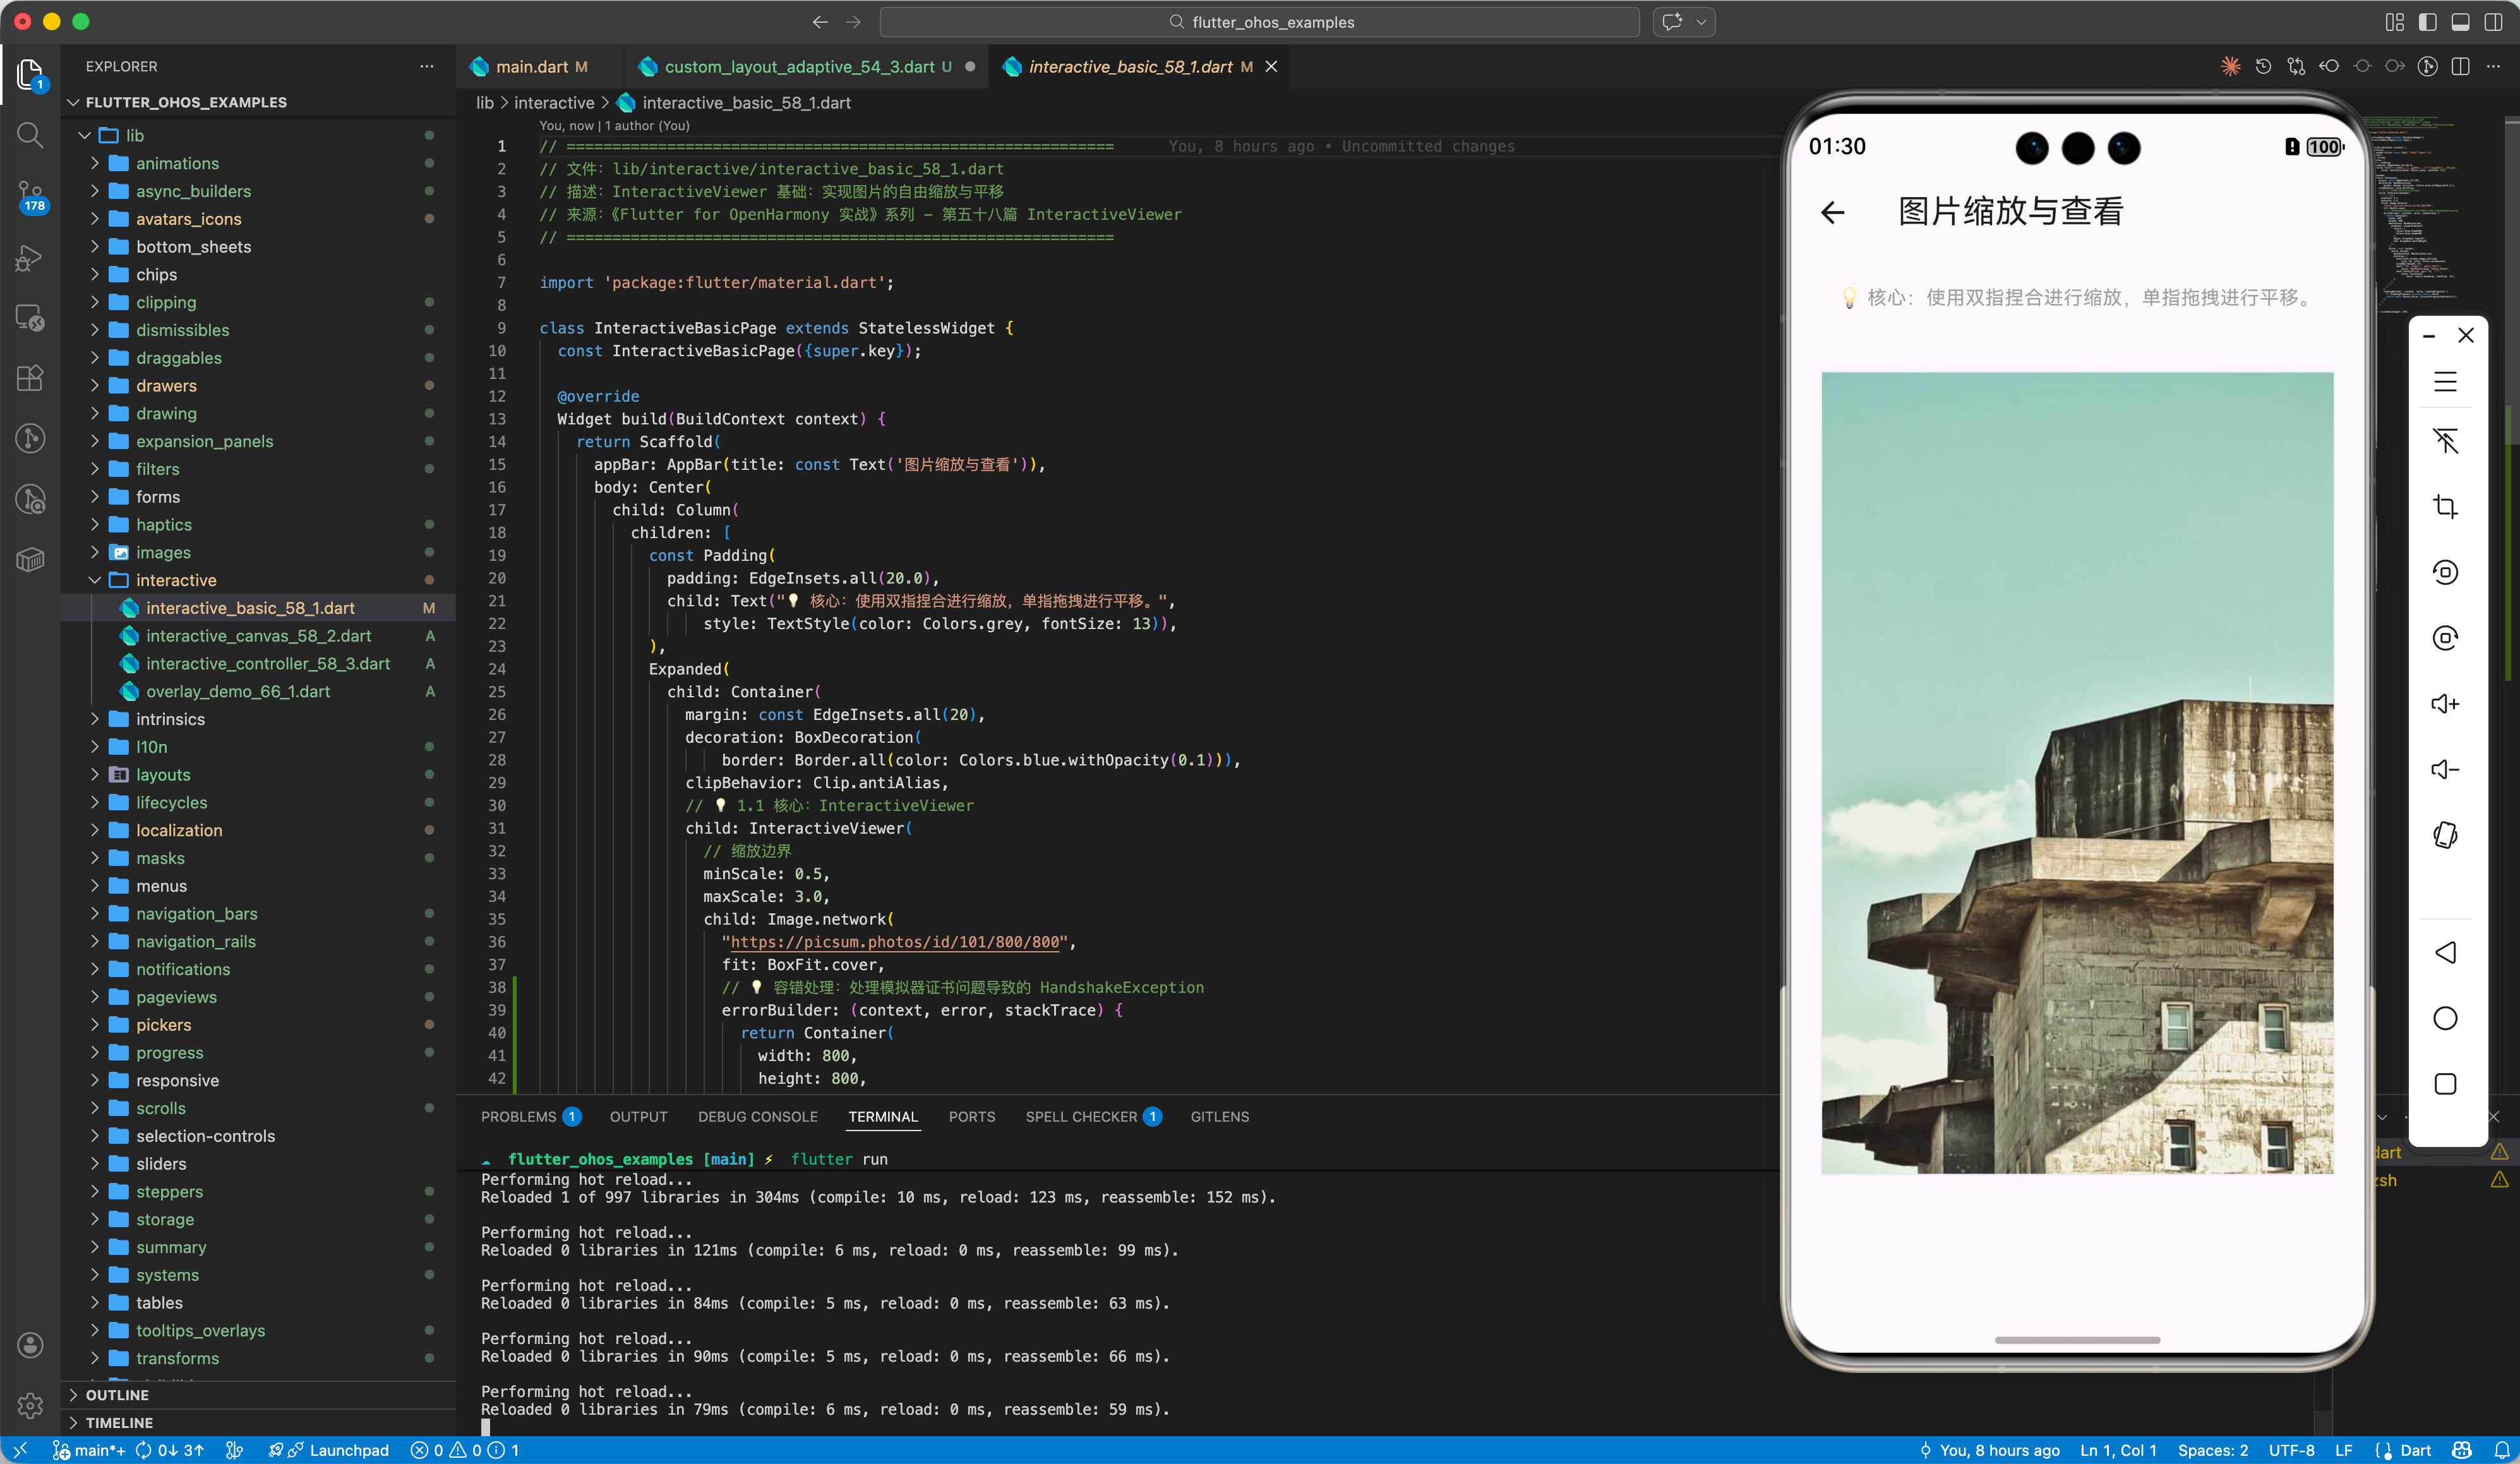Toggle the primary side bar layout icon
This screenshot has height=1464, width=2520.
point(2427,22)
